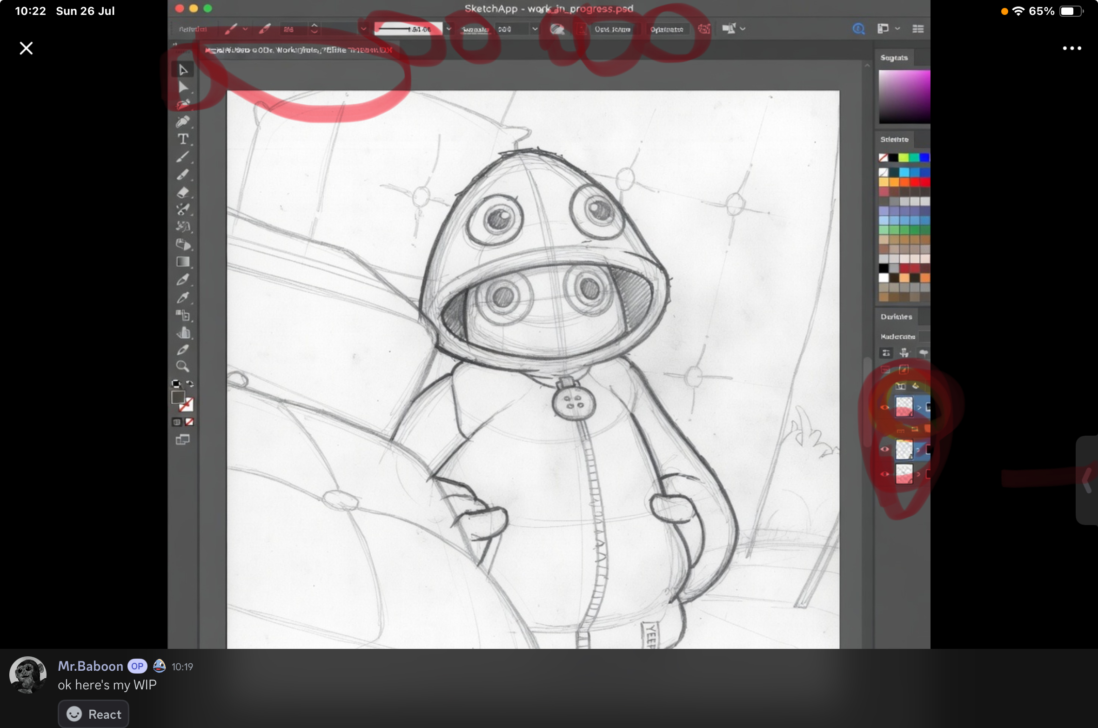Image resolution: width=1098 pixels, height=728 pixels.
Task: Close the Discord image viewer
Action: coord(26,48)
